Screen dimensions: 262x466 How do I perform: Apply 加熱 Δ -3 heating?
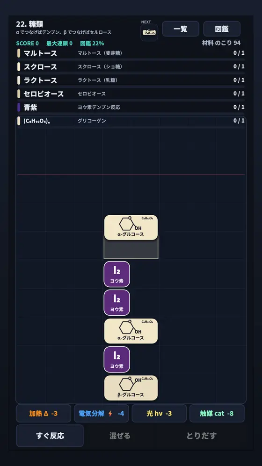pyautogui.click(x=44, y=414)
